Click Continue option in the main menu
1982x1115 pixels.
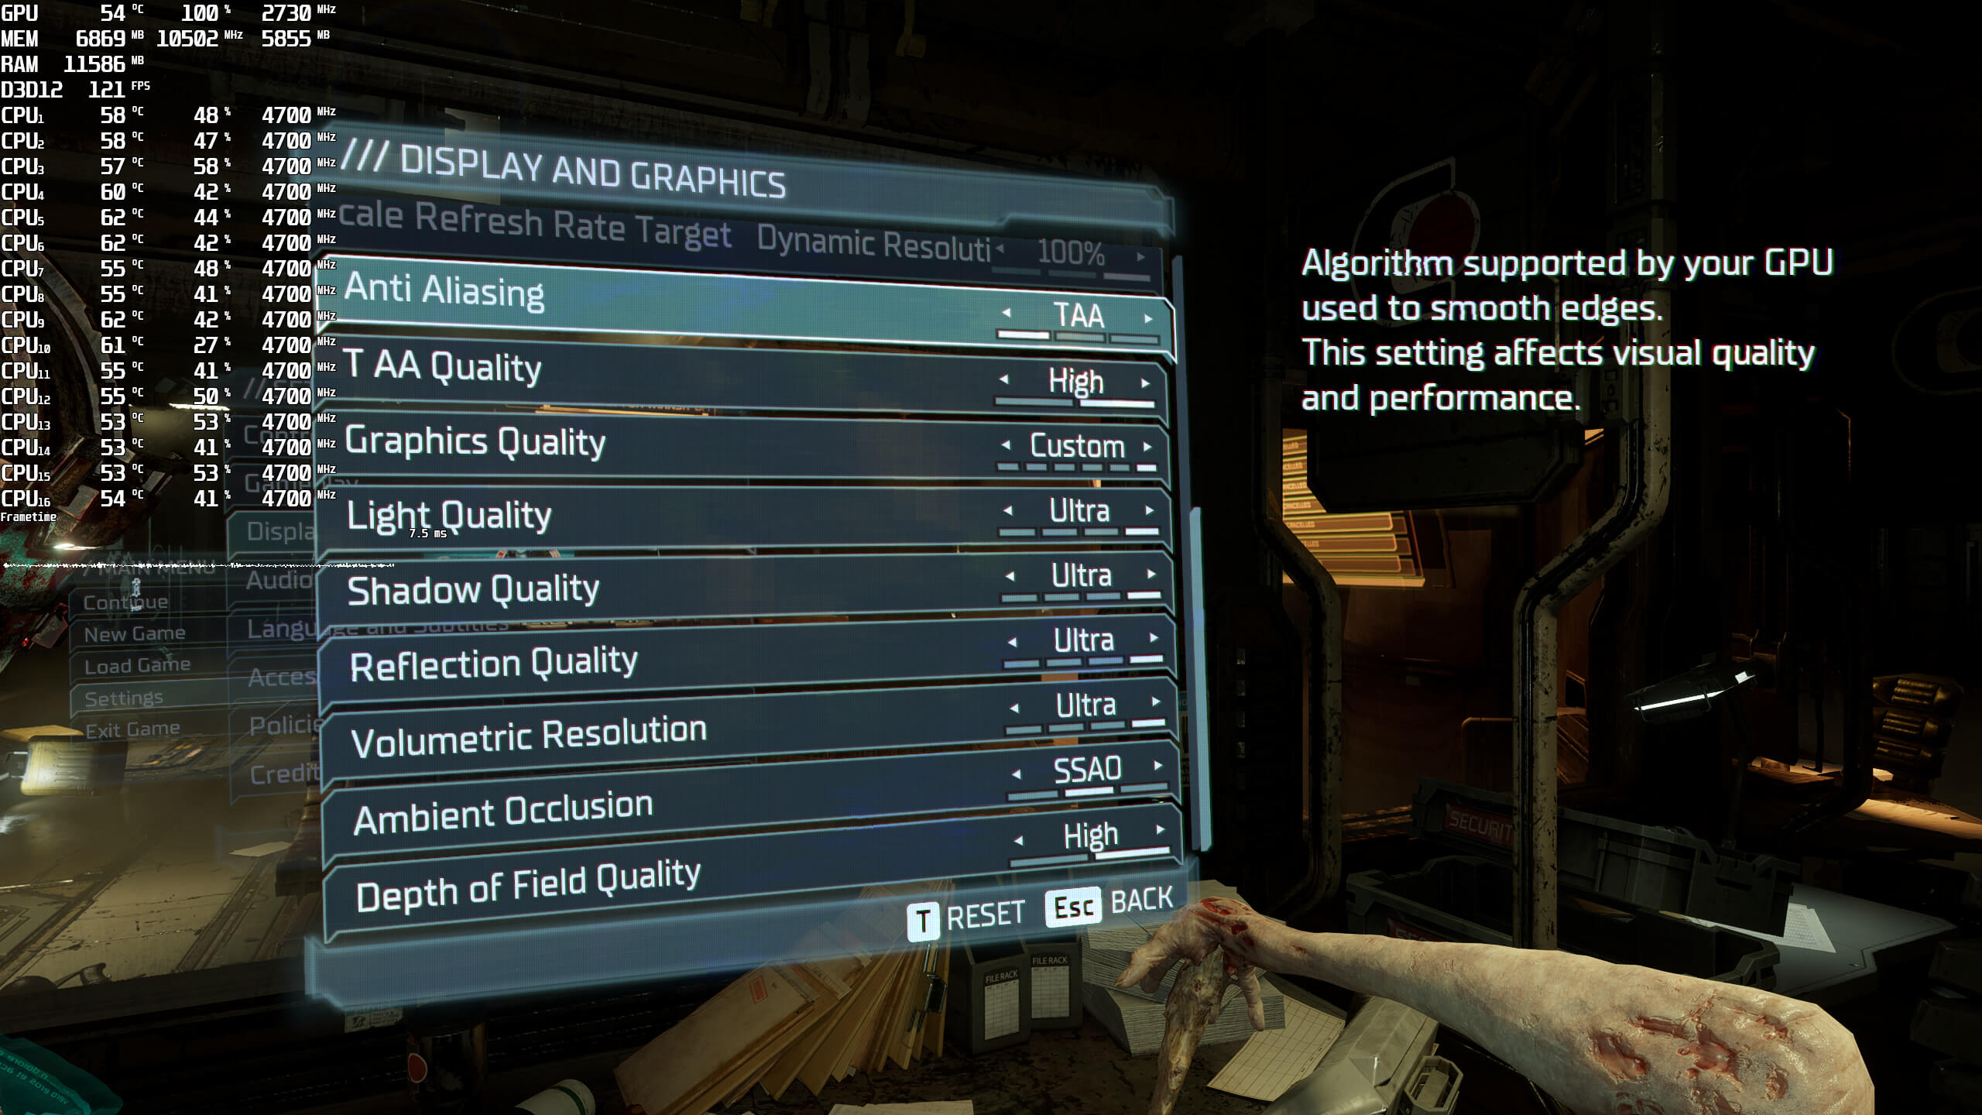tap(125, 602)
